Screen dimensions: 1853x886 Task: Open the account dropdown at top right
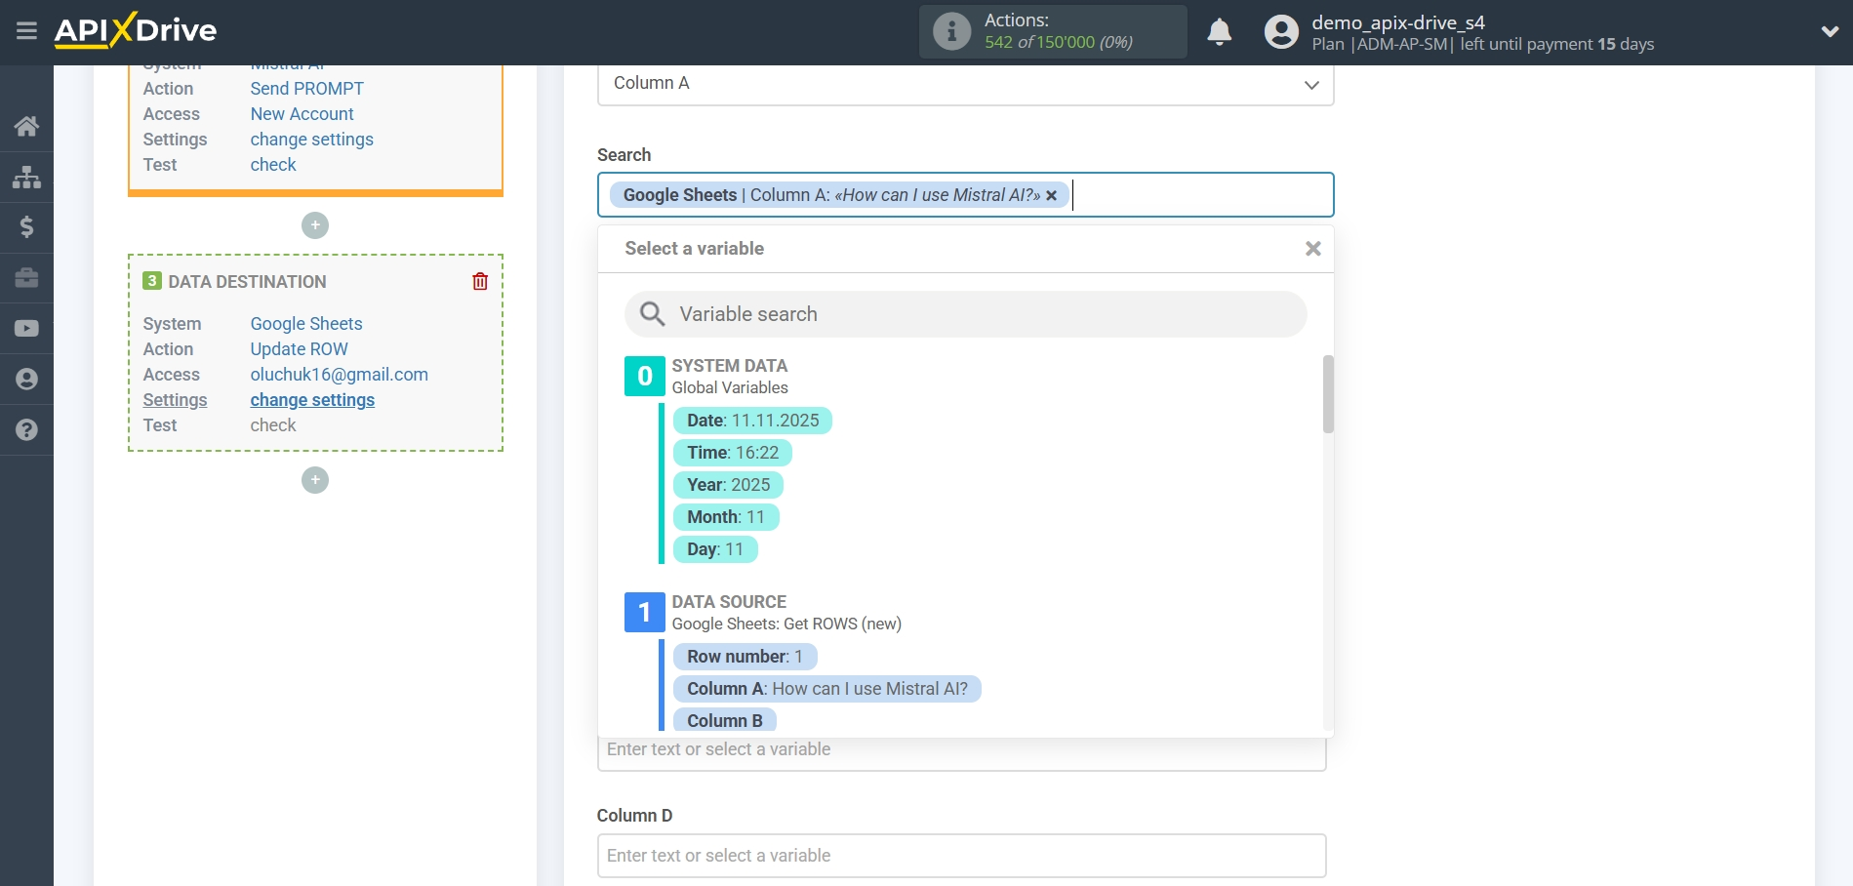pyautogui.click(x=1830, y=30)
